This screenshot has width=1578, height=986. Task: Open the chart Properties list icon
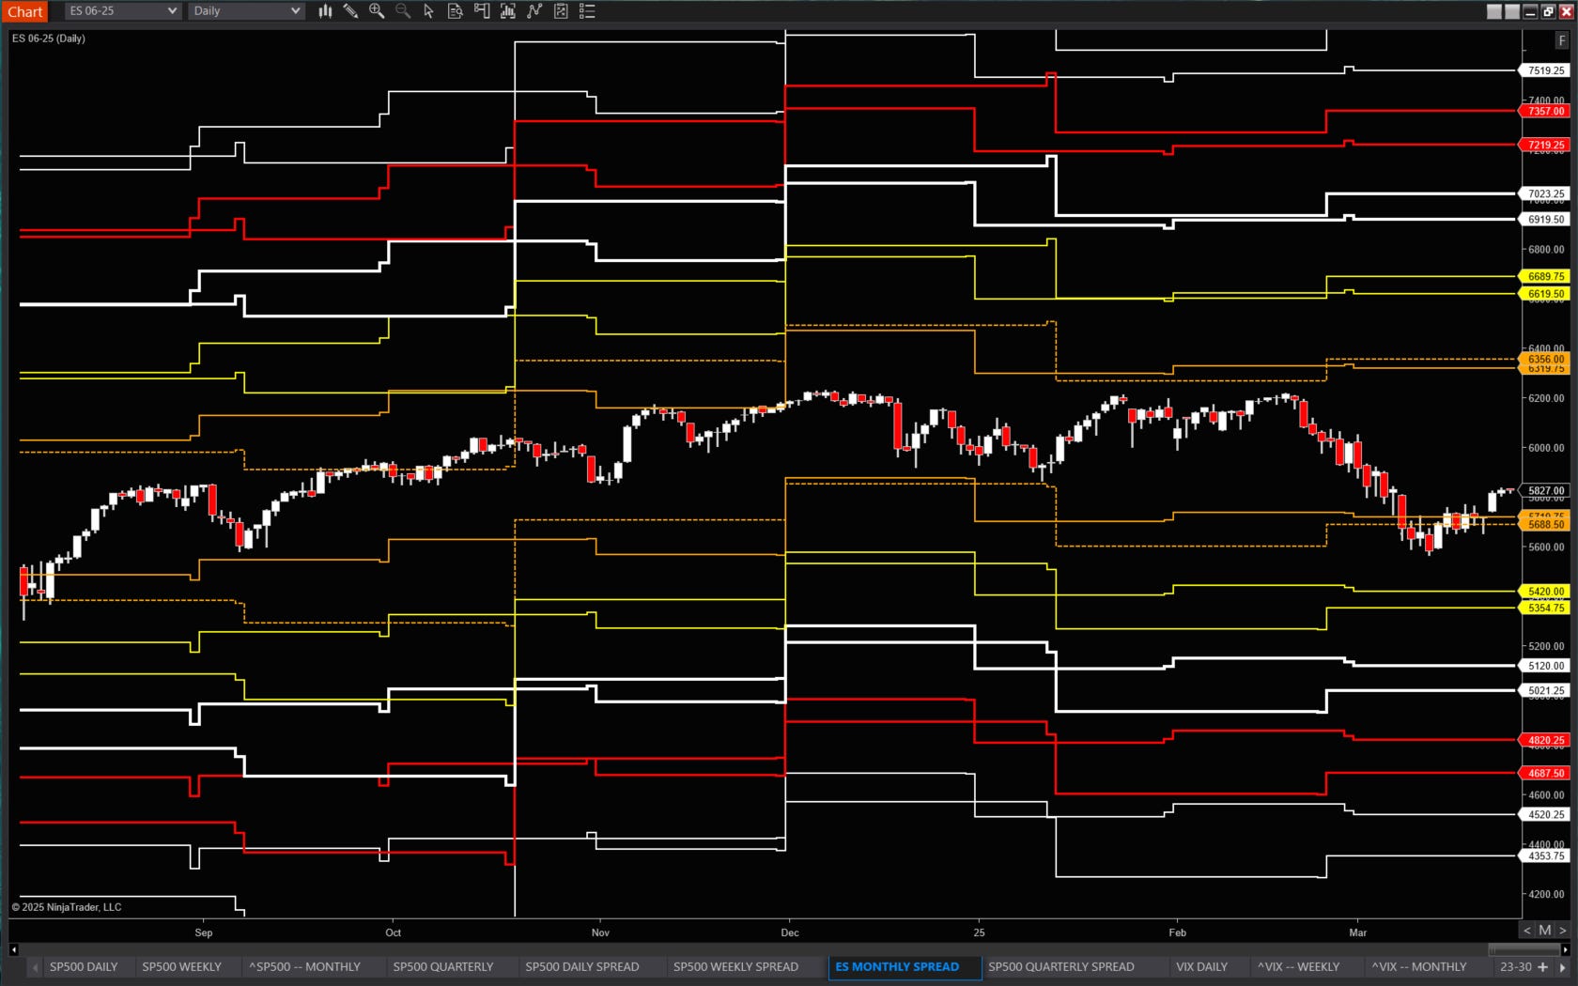point(587,11)
